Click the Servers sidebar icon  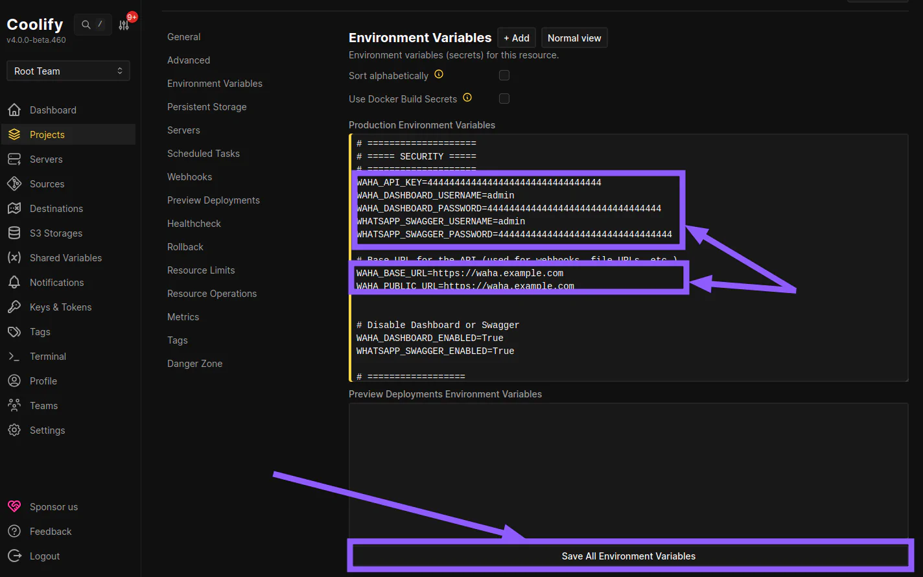(x=14, y=159)
